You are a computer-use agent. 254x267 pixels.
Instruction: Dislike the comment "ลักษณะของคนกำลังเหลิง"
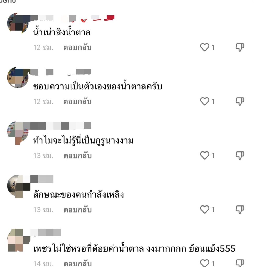240,209
